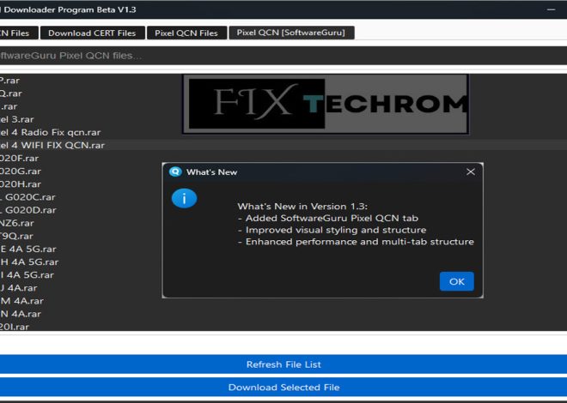Select the file ending in E 4A 5G.rar

click(28, 250)
